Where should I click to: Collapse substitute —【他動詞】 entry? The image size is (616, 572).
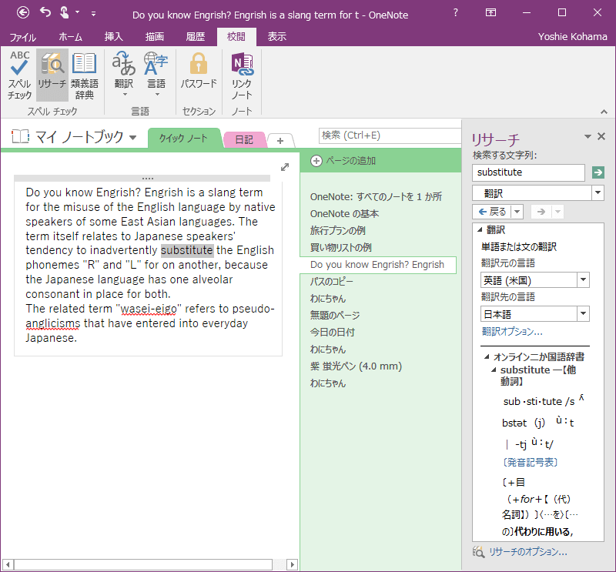pos(494,370)
